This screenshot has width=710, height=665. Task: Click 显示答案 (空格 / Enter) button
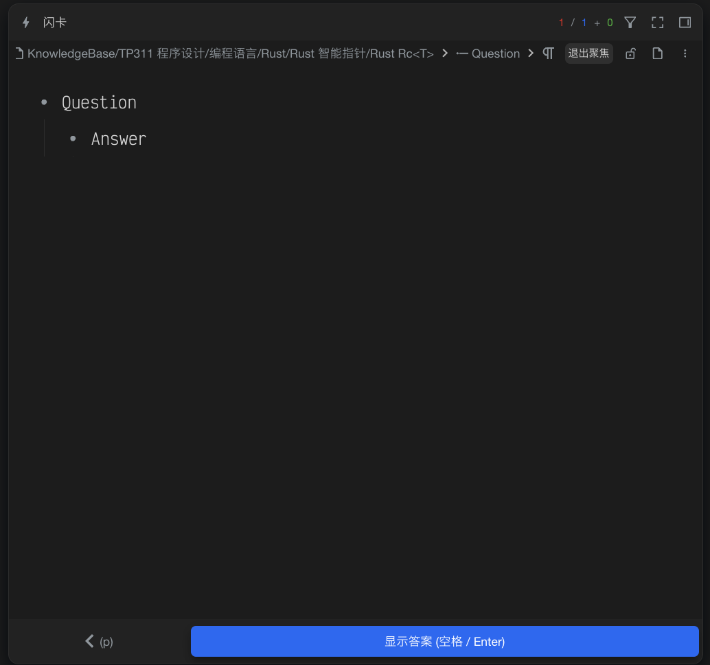point(445,641)
